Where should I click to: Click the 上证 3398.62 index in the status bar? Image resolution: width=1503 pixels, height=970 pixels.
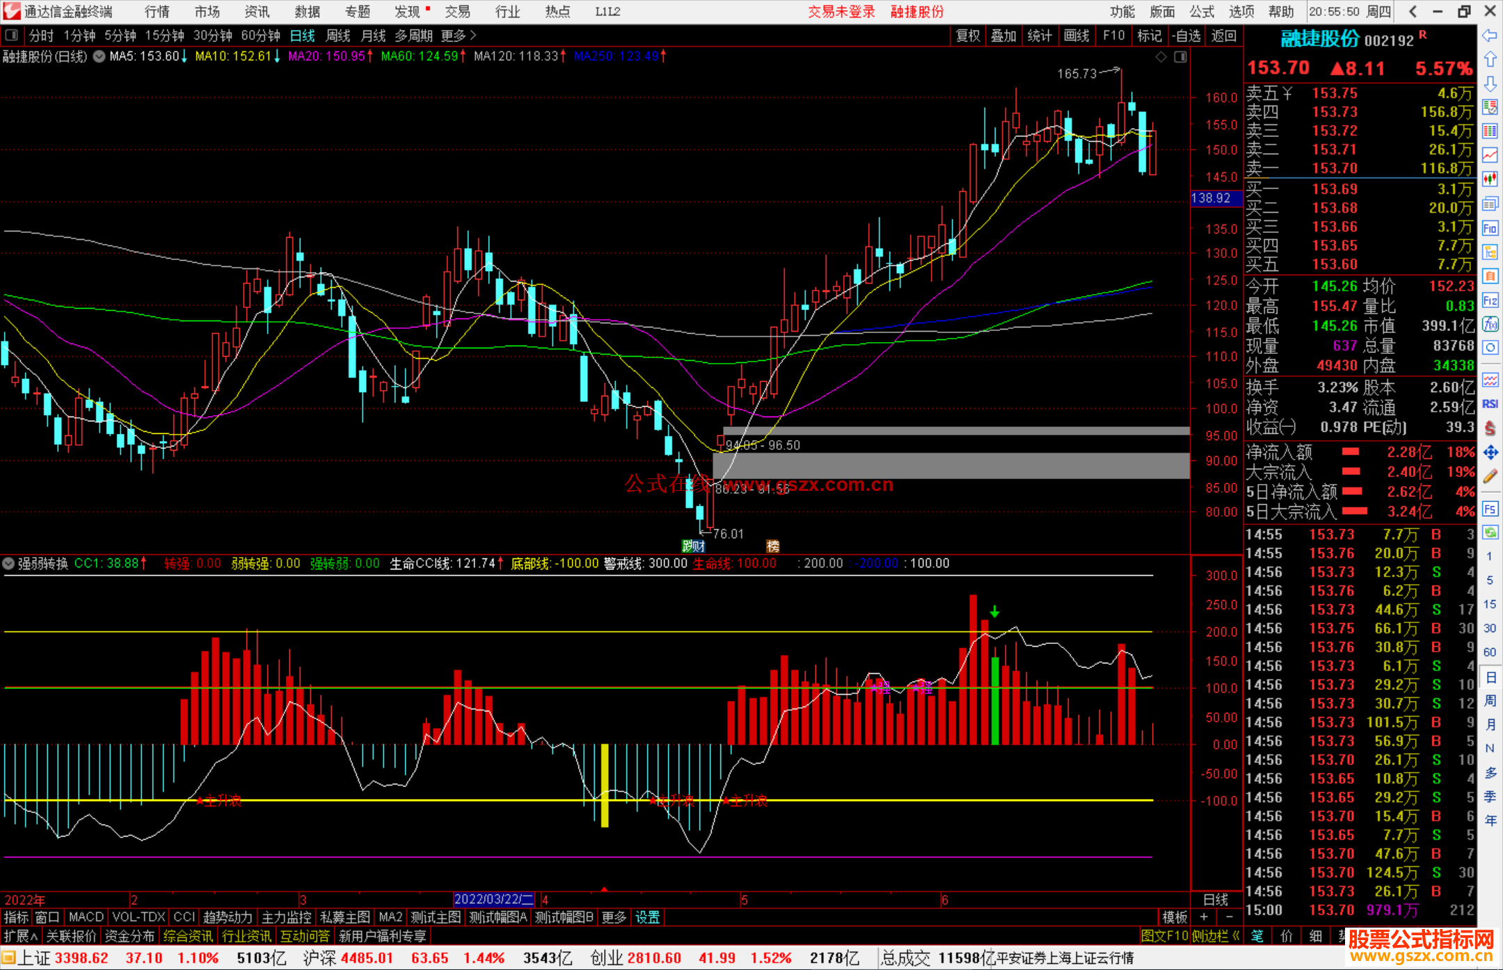click(63, 958)
